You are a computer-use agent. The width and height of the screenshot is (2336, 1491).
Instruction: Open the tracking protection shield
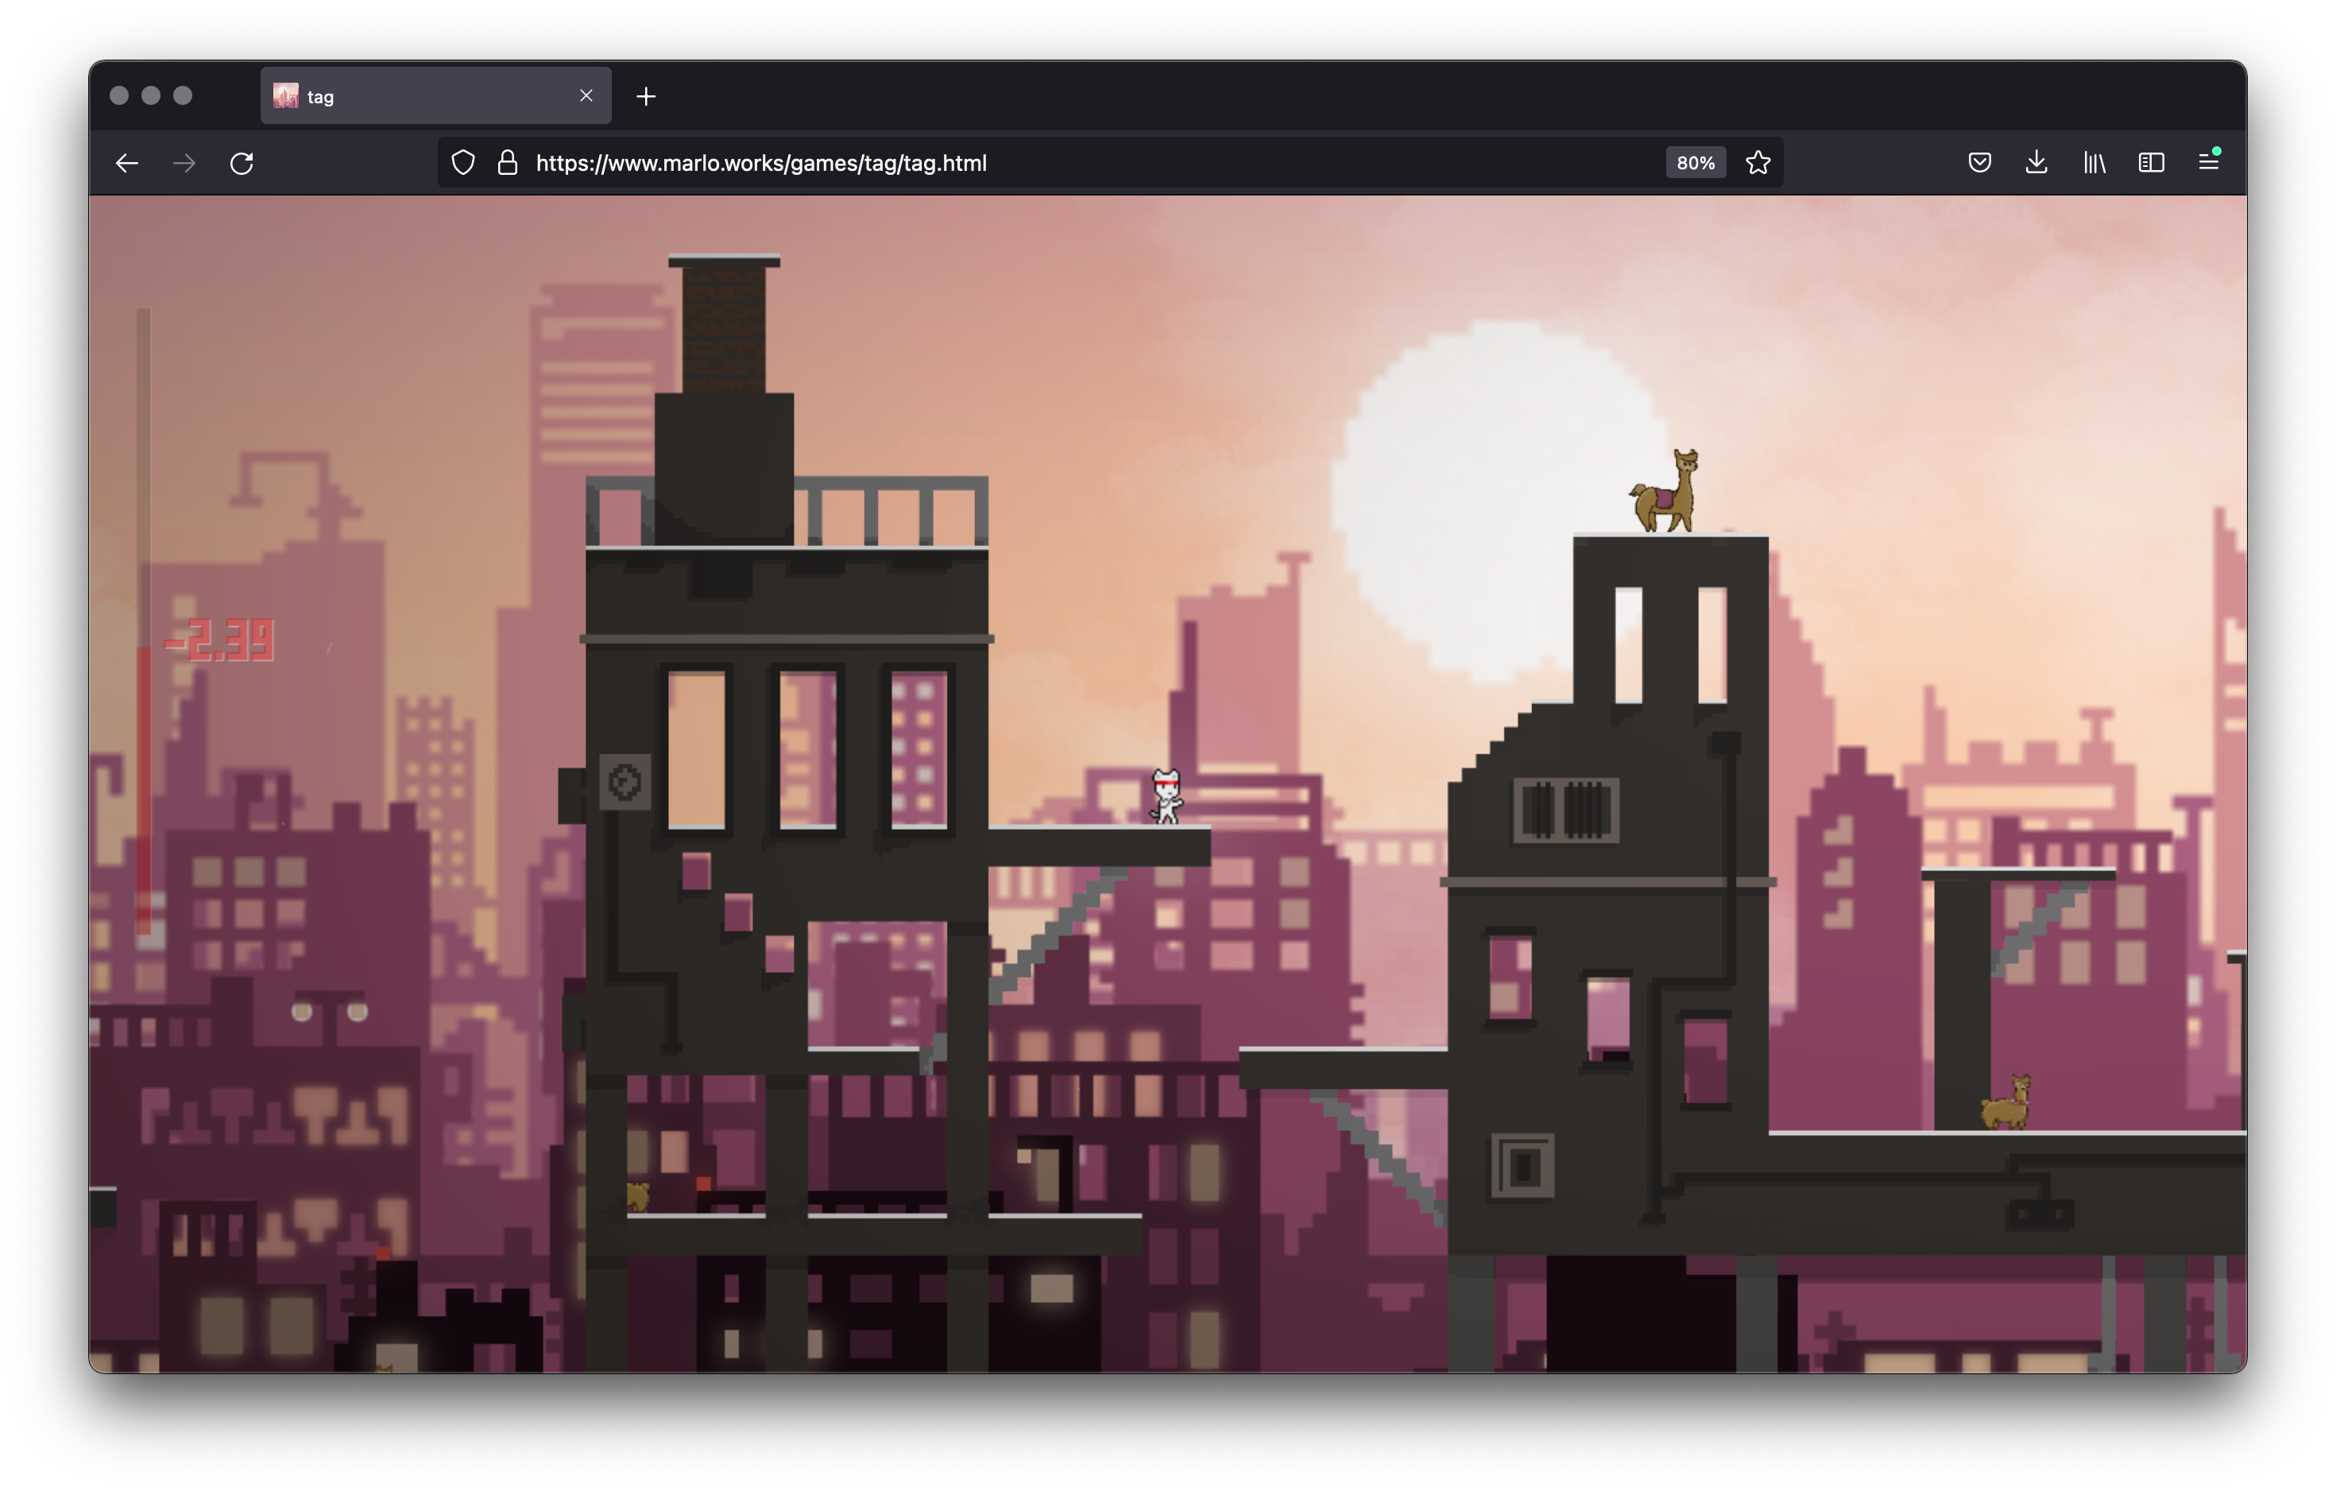tap(464, 163)
